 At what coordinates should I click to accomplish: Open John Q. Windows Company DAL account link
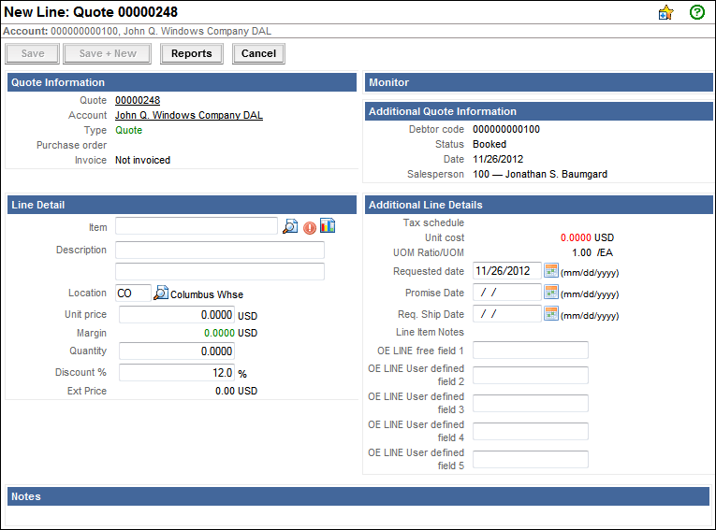tap(188, 116)
